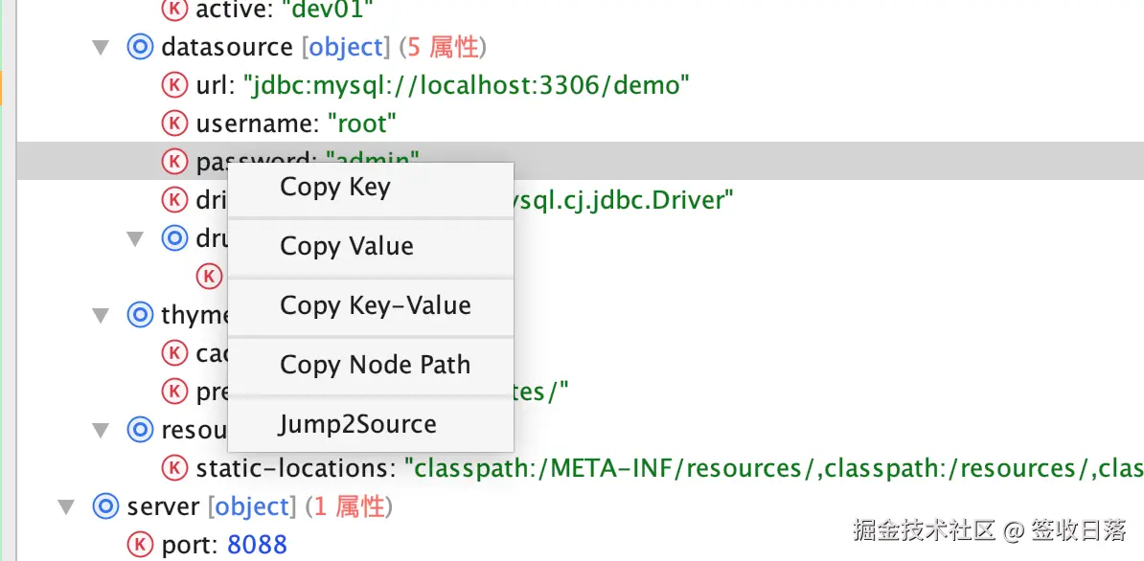
Task: Click the K icon beside the url key
Action: (x=174, y=84)
